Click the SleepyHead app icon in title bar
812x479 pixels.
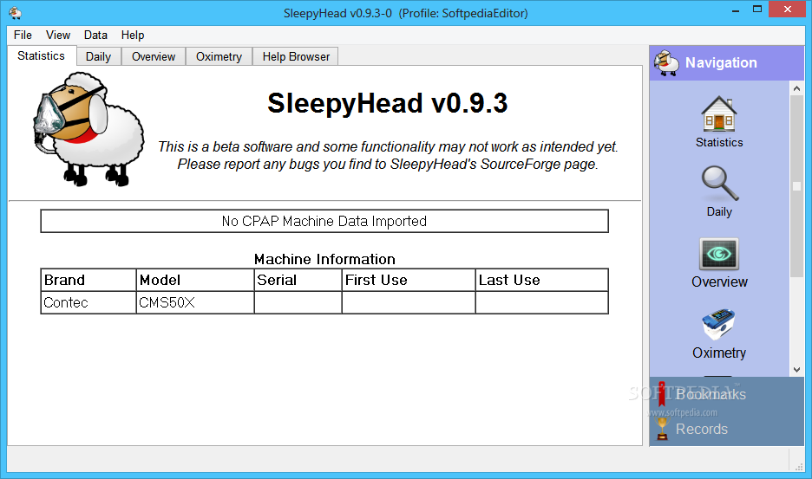click(x=15, y=12)
